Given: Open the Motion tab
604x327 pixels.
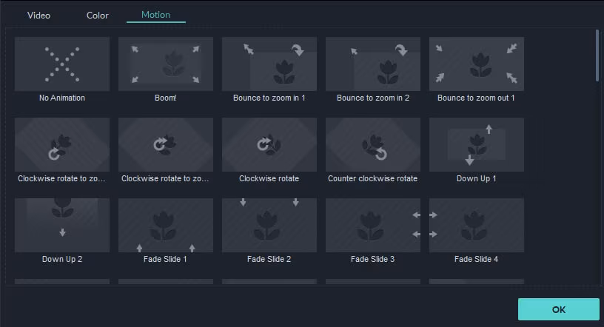Looking at the screenshot, I should (155, 15).
